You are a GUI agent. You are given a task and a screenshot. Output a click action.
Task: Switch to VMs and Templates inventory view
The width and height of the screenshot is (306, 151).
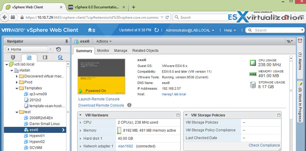(x=29, y=57)
